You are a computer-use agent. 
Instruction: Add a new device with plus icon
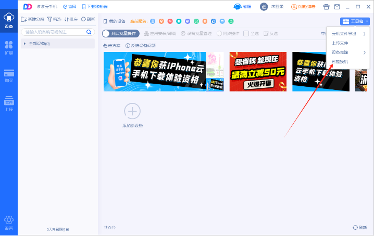pos(132,111)
